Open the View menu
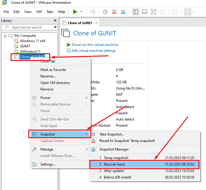 click(28, 12)
